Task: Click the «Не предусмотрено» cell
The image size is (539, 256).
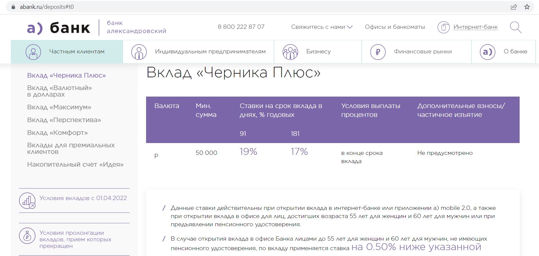Action: tap(445, 153)
